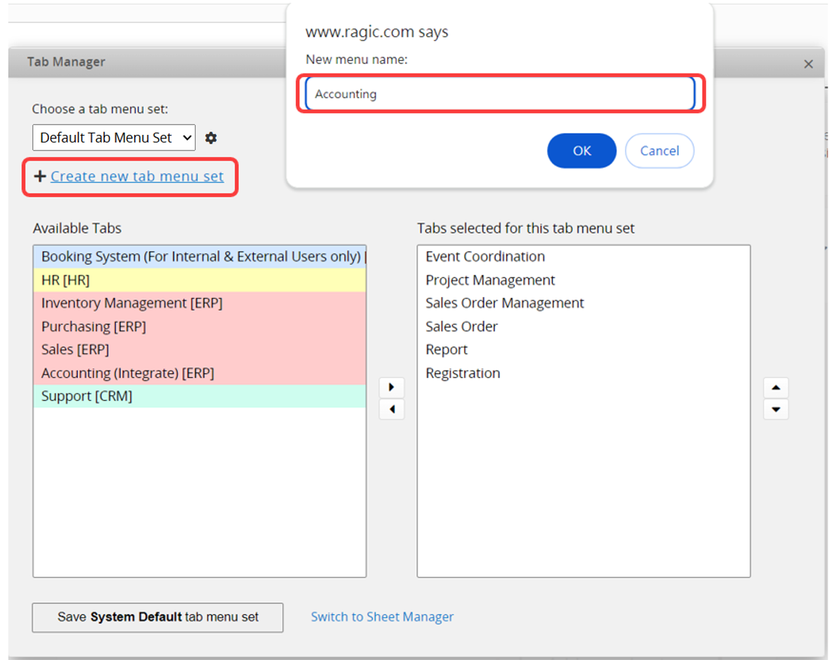Focus the New menu name text field
The height and width of the screenshot is (660, 829).
(x=500, y=94)
